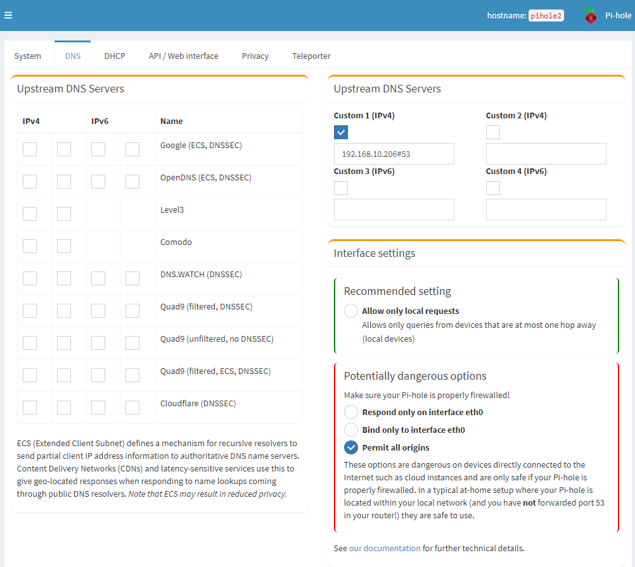Switch to the DHCP tab
635x567 pixels.
[115, 56]
